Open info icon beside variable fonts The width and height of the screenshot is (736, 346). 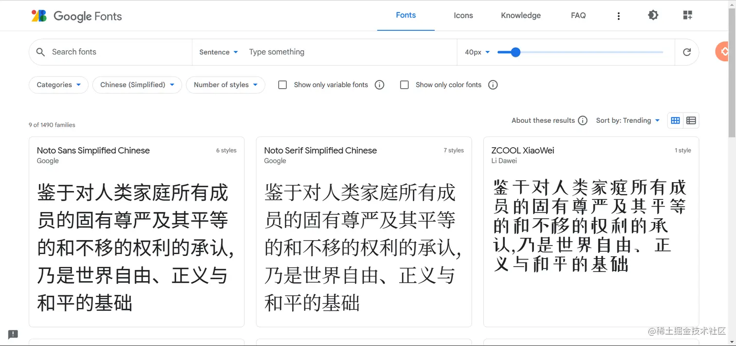pyautogui.click(x=380, y=85)
